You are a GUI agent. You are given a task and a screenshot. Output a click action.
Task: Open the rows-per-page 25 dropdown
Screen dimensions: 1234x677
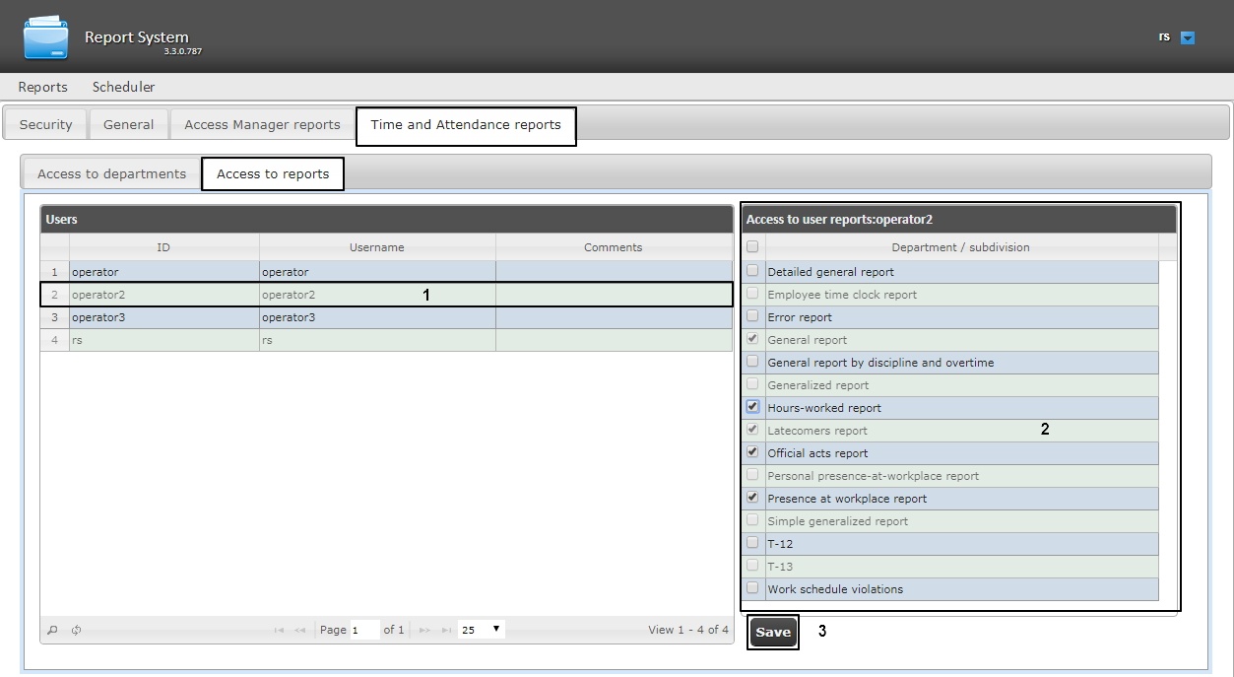pyautogui.click(x=481, y=630)
